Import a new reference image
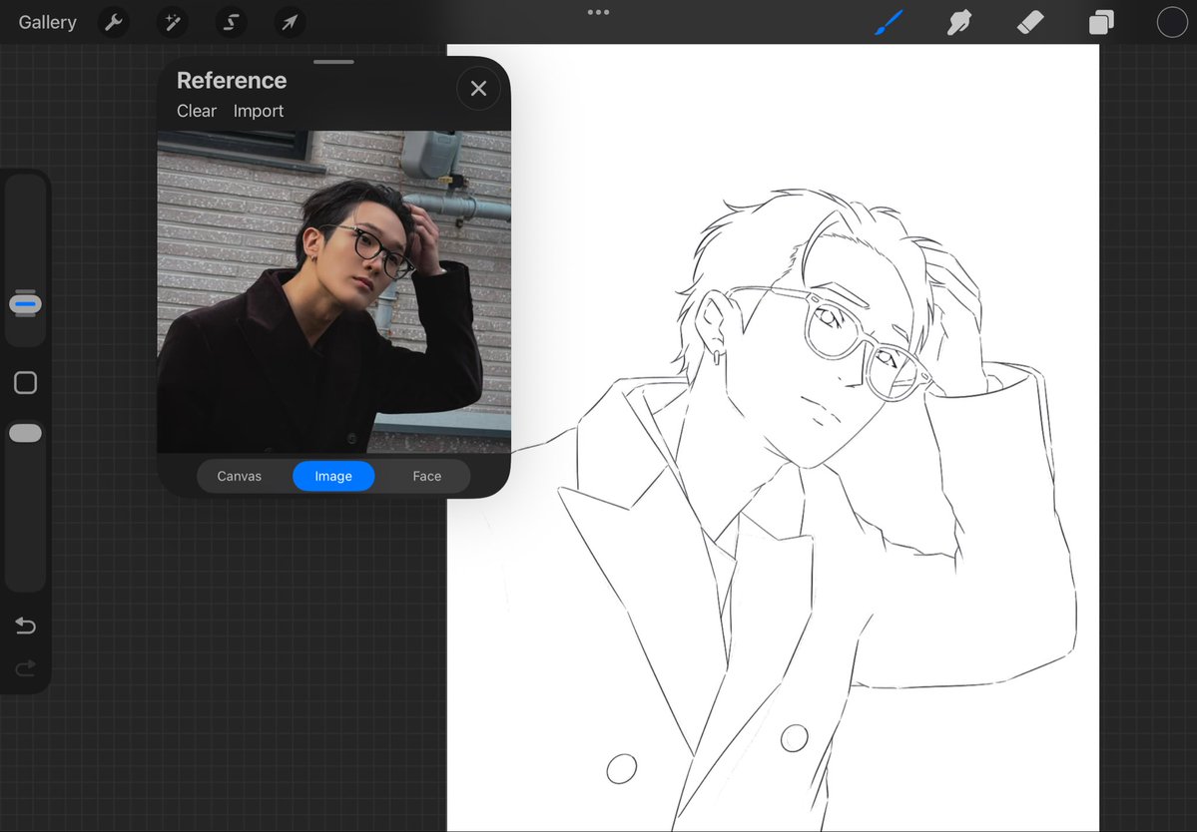Image resolution: width=1197 pixels, height=832 pixels. [x=258, y=111]
